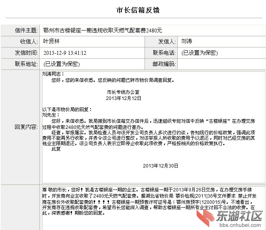Click the greeting 刘涛同志：
The width and height of the screenshot is (266, 230).
point(53,74)
